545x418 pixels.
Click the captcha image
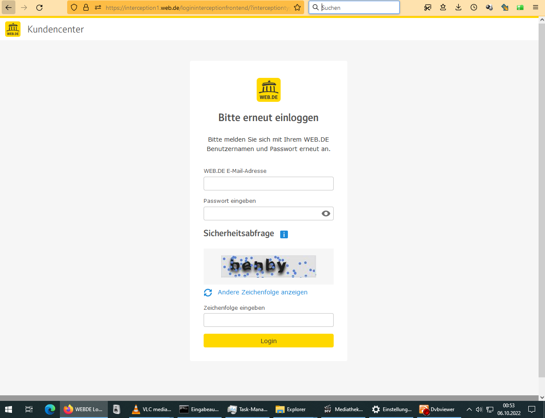[269, 267]
